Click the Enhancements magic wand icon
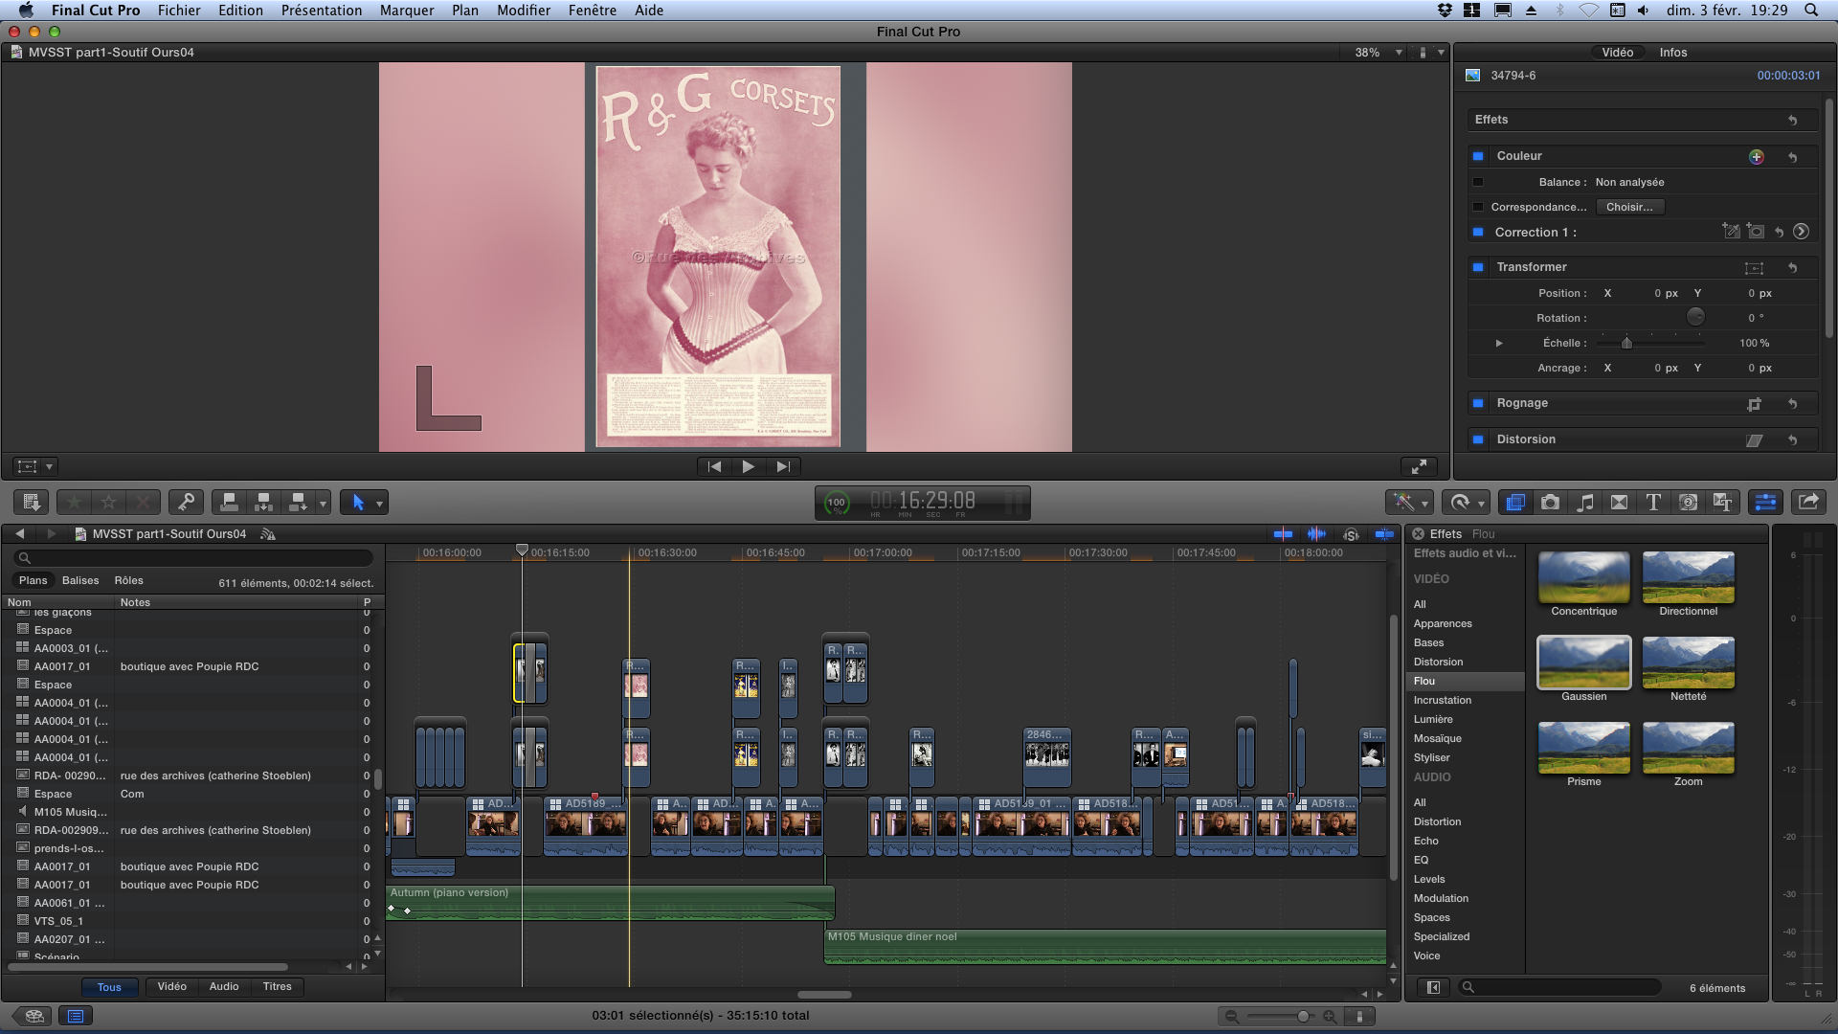 click(x=1403, y=502)
